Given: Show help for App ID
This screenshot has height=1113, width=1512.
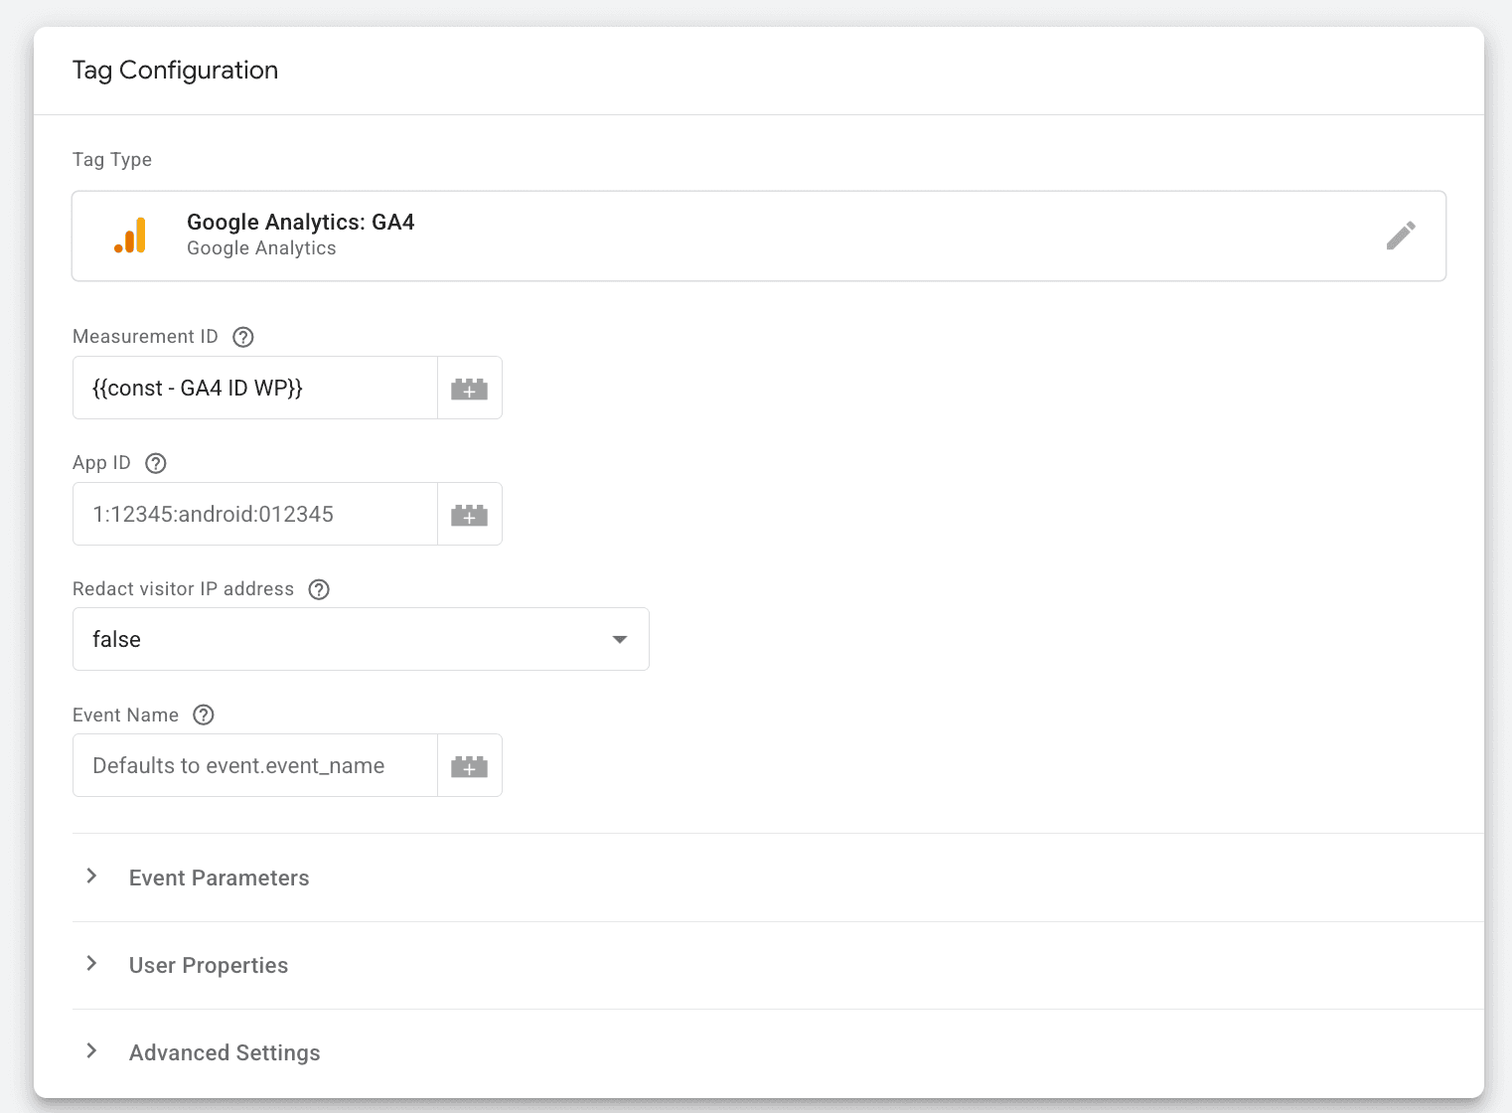Looking at the screenshot, I should click(156, 463).
